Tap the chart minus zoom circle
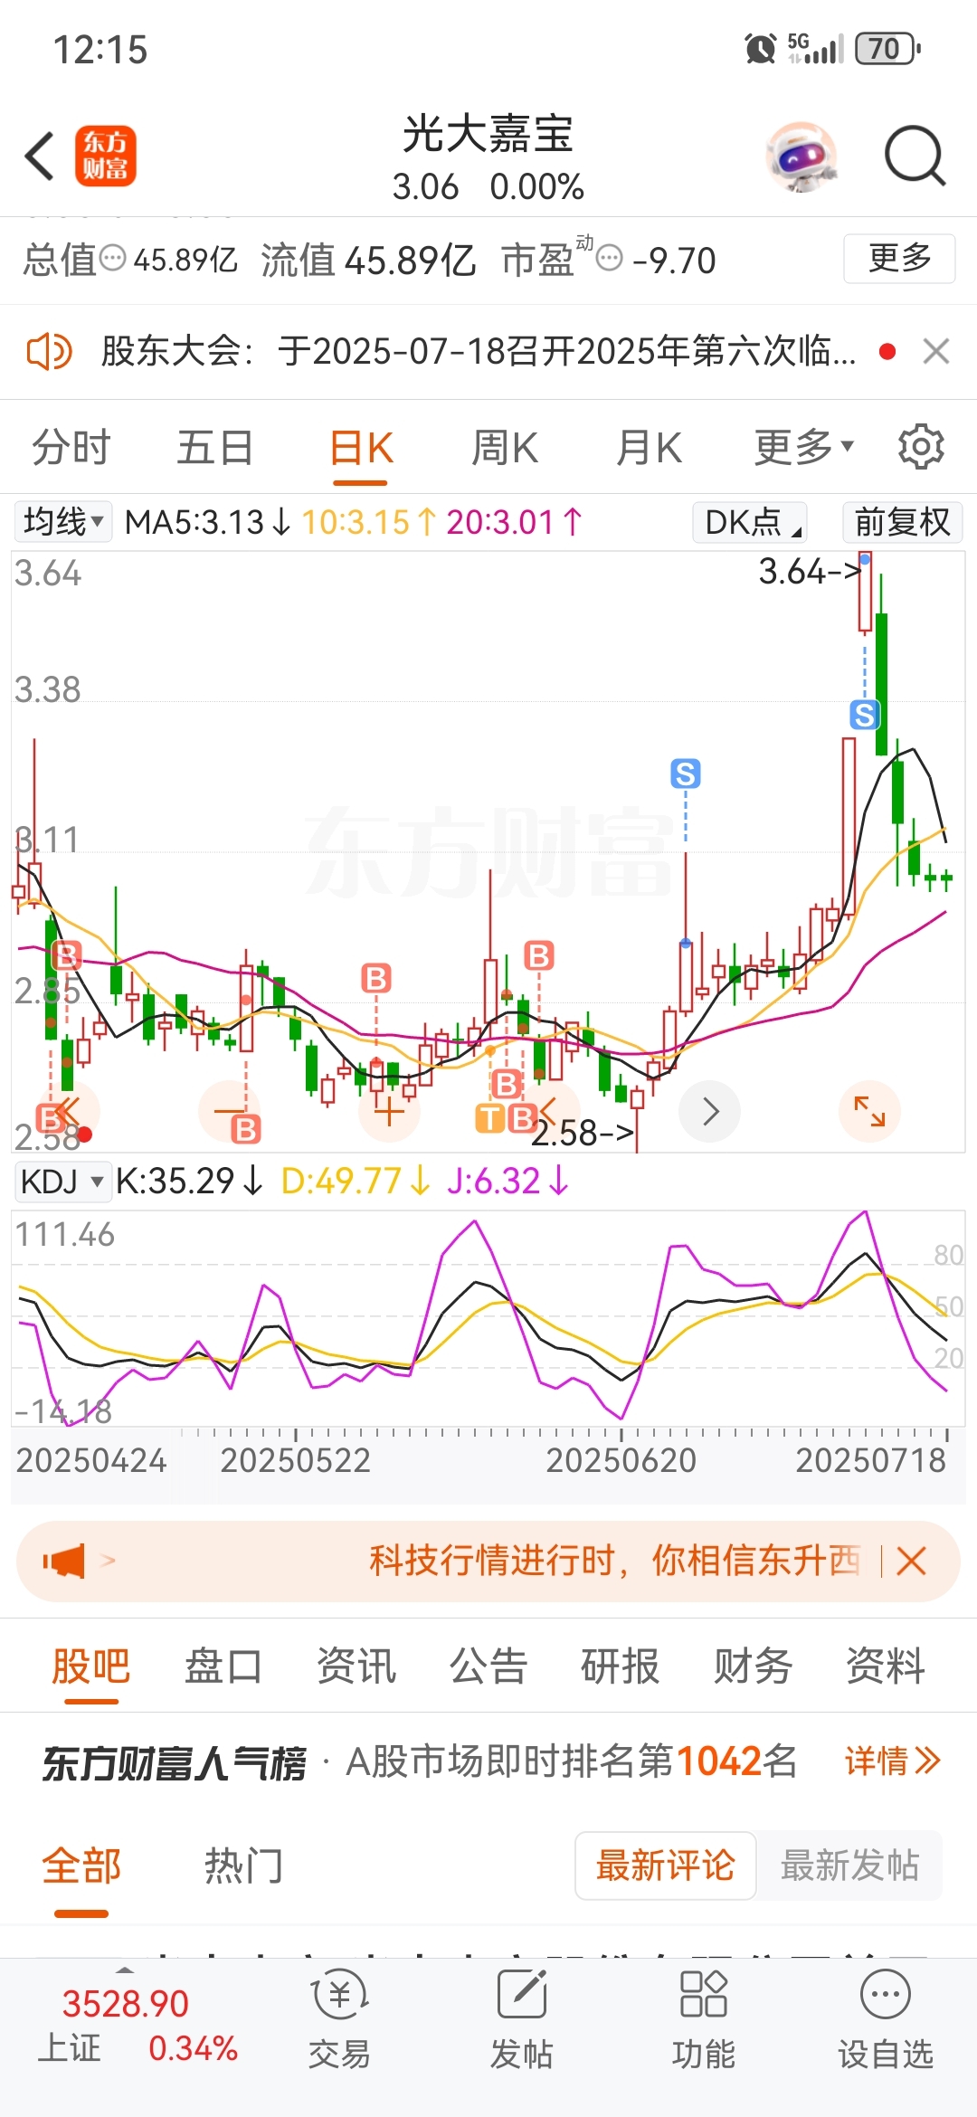 point(230,1112)
